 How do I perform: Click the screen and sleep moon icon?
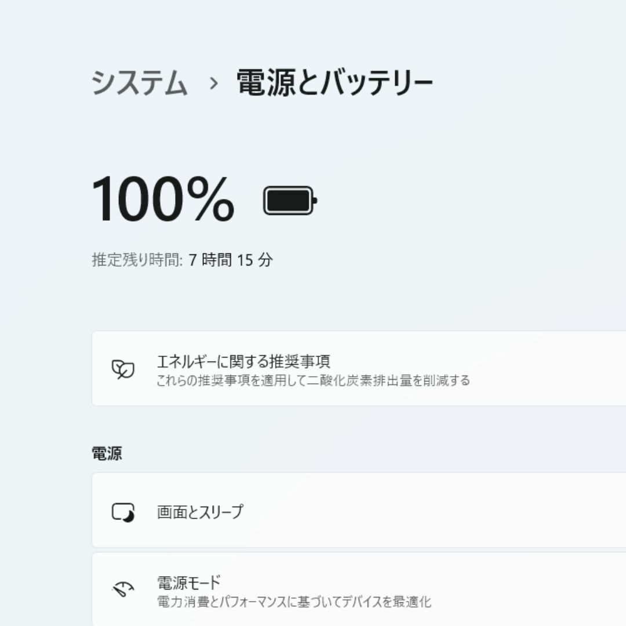123,512
